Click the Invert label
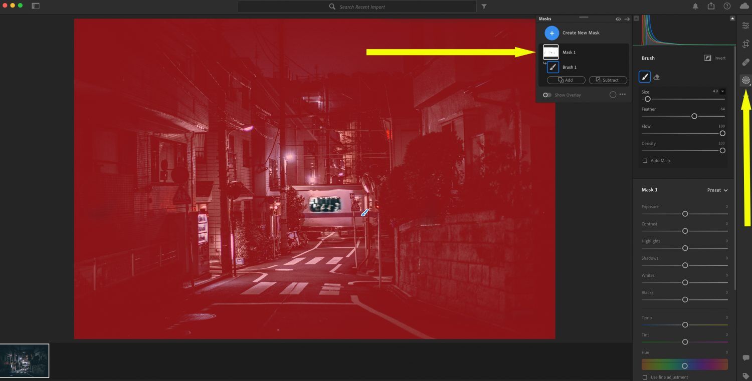The height and width of the screenshot is (381, 752). (720, 58)
